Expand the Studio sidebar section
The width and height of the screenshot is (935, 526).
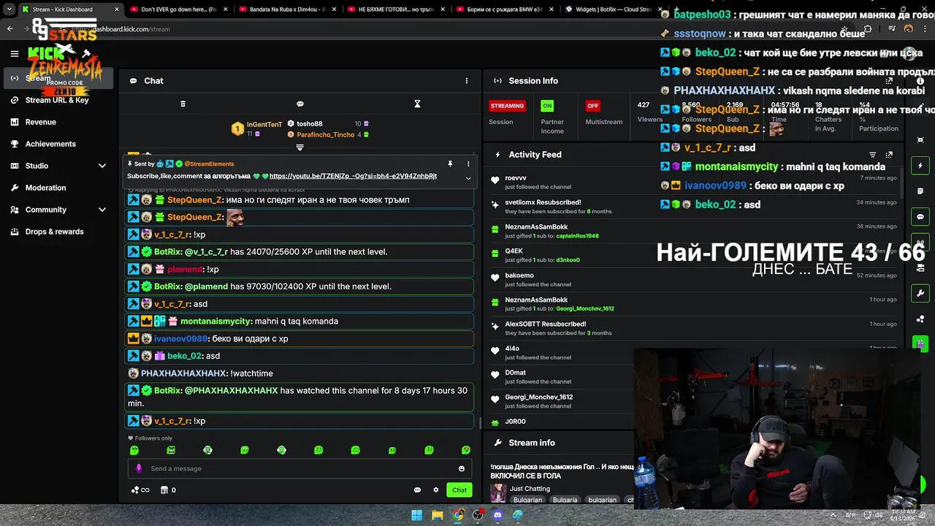point(58,166)
